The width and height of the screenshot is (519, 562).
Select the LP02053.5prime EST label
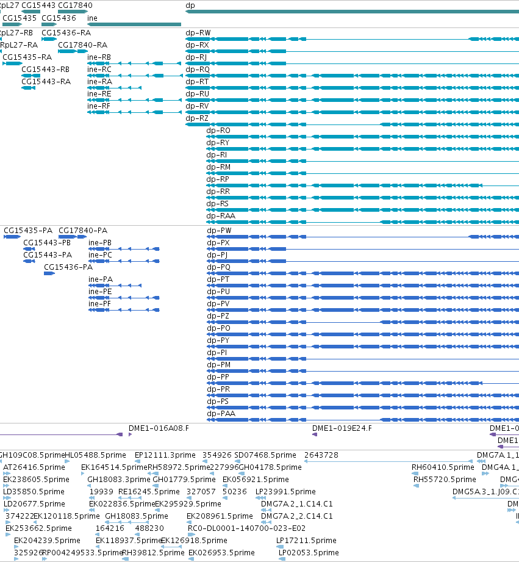309,552
